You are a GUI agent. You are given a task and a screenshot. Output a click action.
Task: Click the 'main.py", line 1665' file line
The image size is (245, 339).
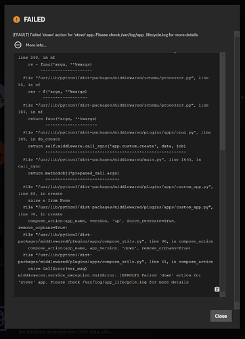point(112,159)
